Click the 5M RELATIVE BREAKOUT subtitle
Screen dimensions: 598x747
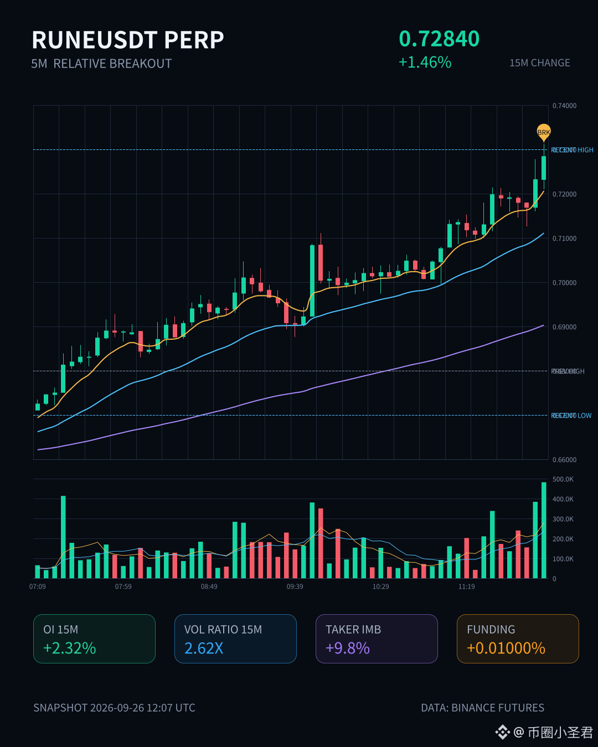(x=101, y=64)
